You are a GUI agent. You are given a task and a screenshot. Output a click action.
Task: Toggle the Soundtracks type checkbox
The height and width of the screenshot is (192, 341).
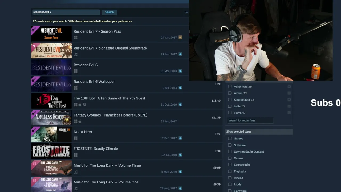click(230, 165)
